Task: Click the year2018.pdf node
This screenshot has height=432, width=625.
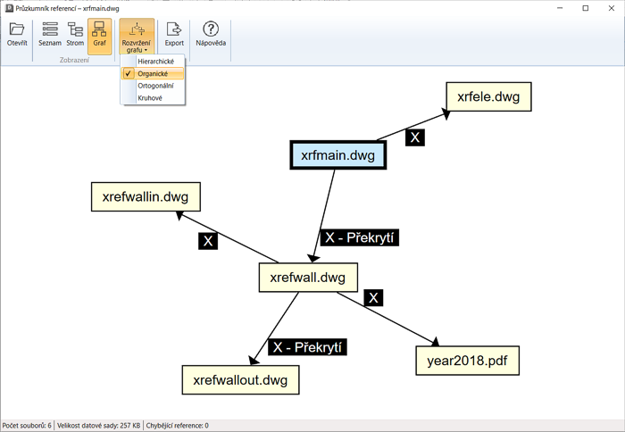Action: click(467, 360)
